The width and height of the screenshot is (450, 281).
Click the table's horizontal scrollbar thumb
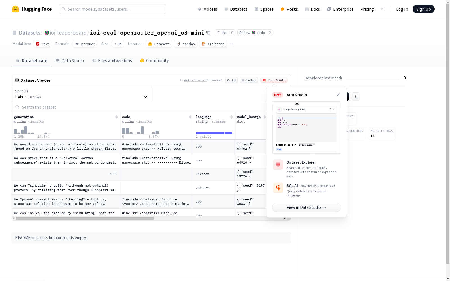click(x=85, y=218)
